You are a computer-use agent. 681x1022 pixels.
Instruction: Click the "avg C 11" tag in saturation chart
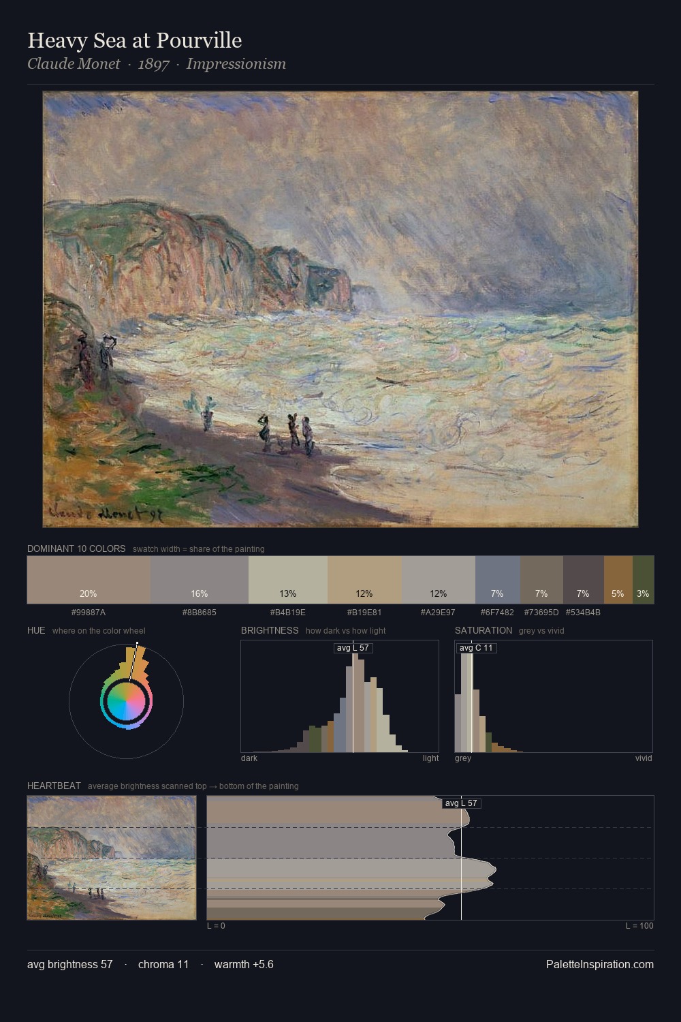[x=476, y=648]
